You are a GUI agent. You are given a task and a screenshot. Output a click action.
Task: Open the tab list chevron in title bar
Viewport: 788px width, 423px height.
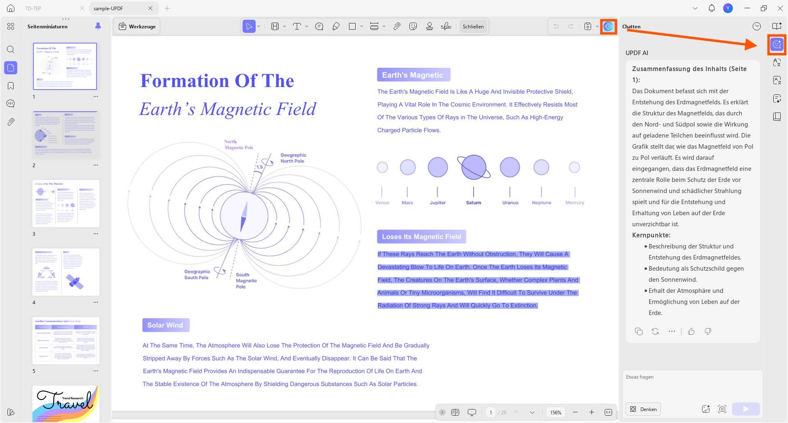(695, 8)
